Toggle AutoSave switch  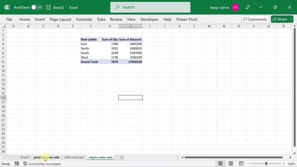[x=37, y=7]
